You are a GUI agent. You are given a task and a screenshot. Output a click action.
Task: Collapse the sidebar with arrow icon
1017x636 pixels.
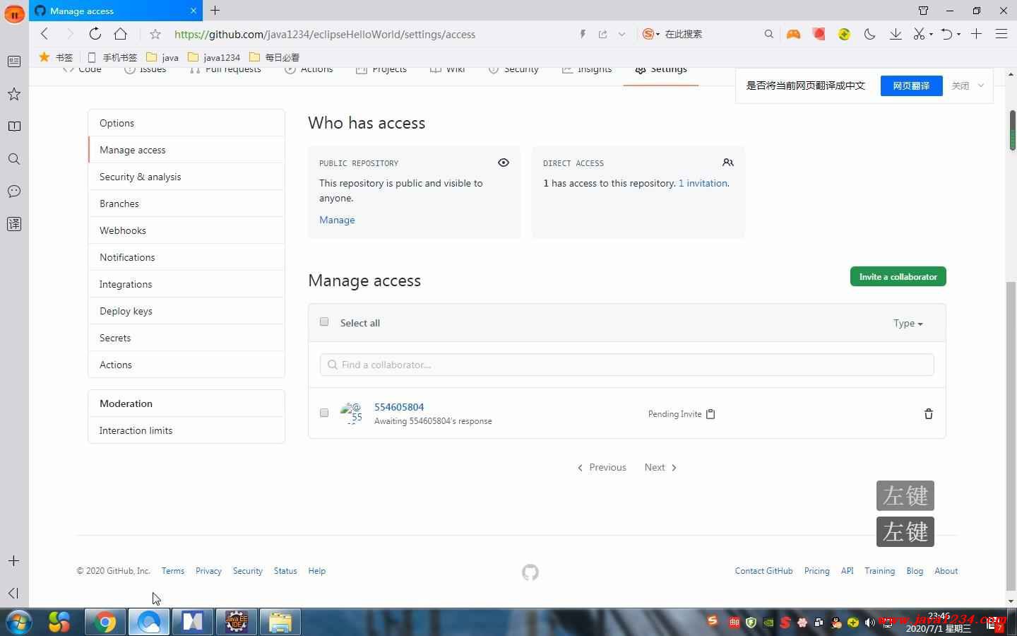click(13, 593)
